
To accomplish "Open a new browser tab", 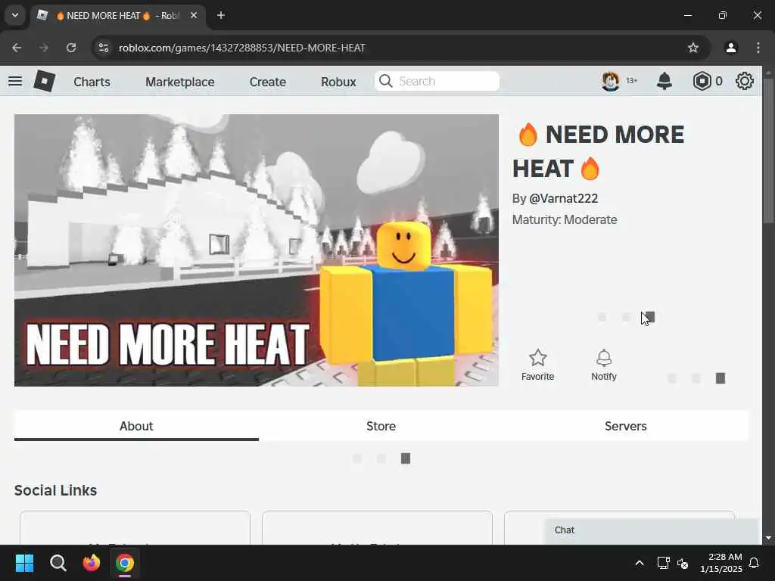I will point(221,15).
